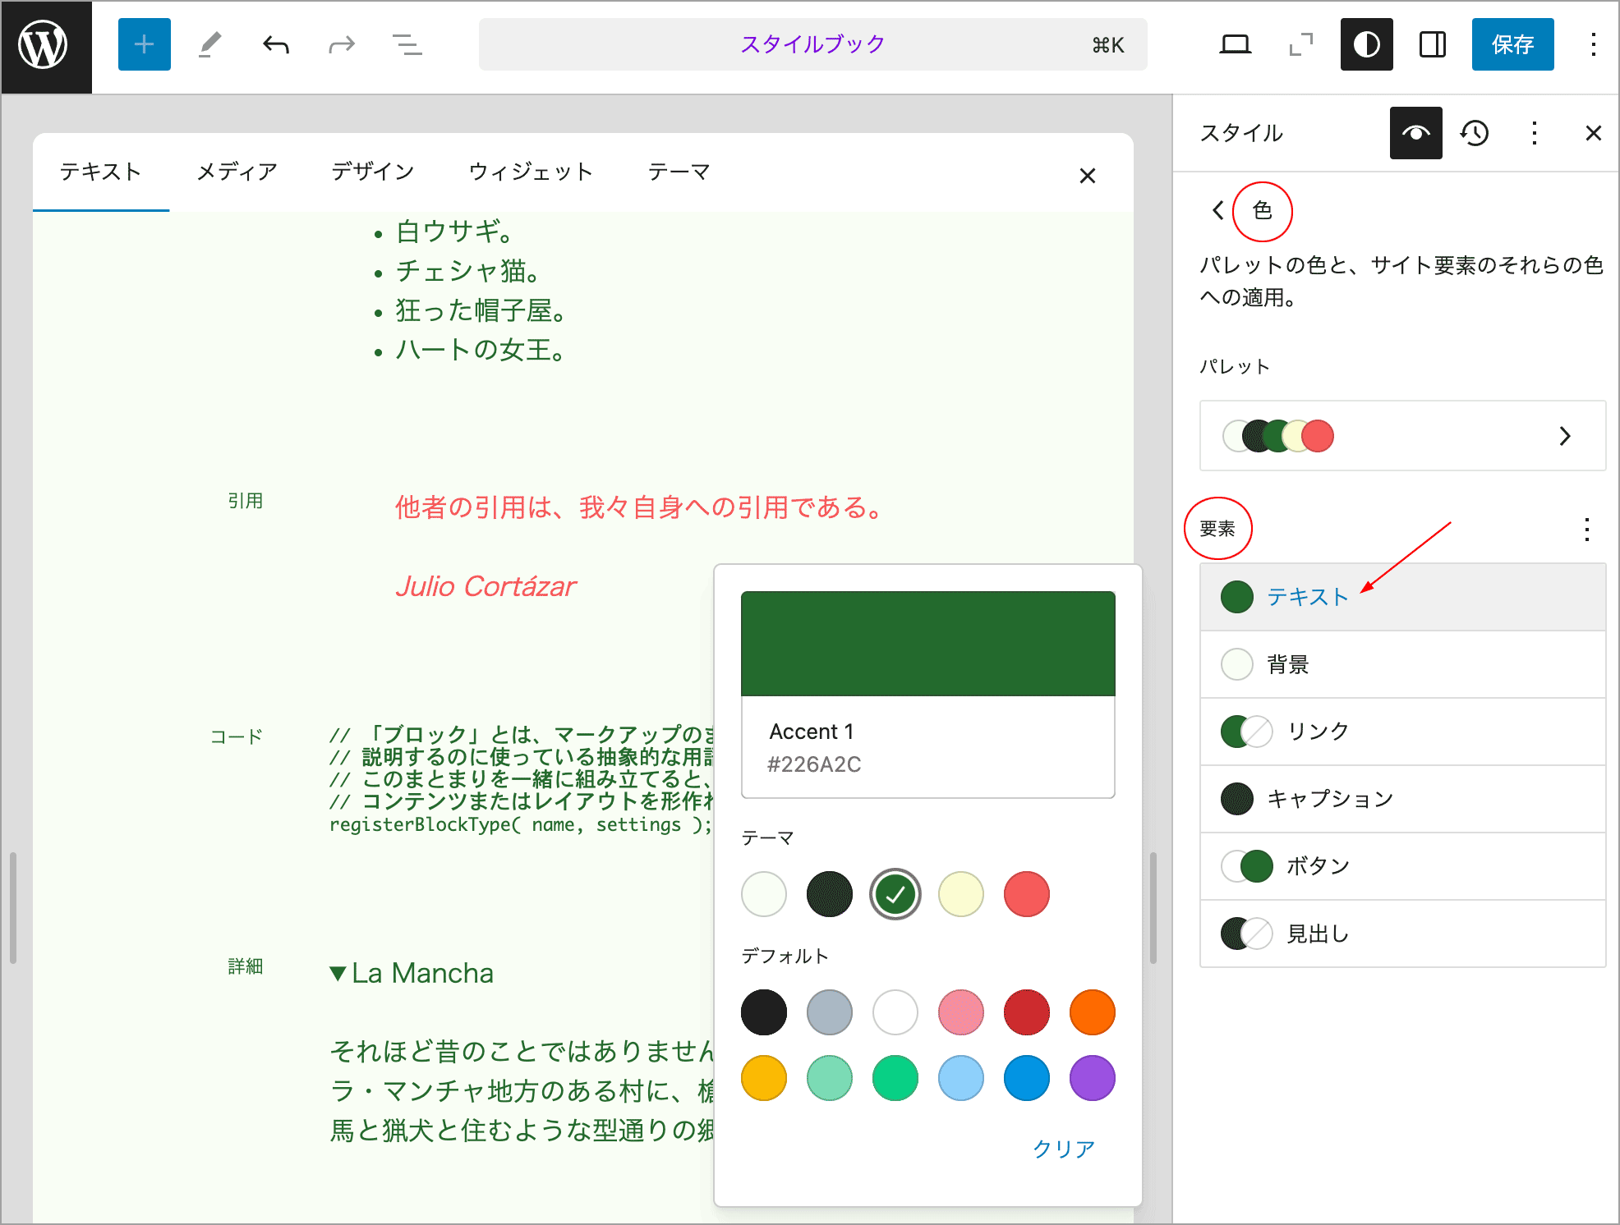
Task: Open the style revisions history icon
Action: click(x=1475, y=133)
